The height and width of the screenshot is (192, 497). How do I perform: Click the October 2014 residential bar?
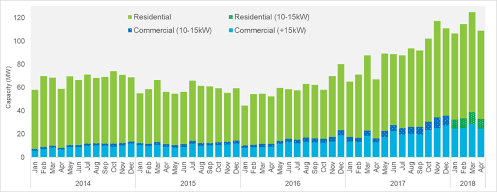pos(114,107)
